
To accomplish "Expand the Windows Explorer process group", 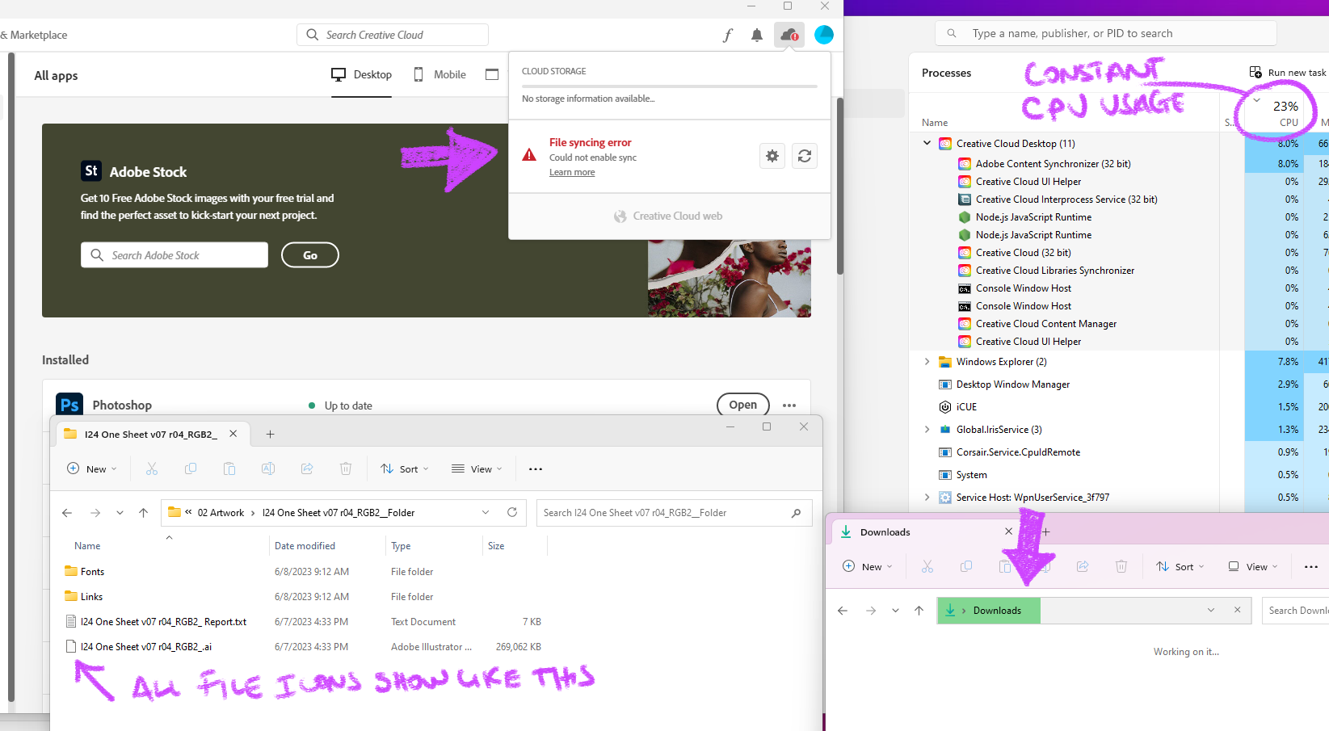I will [926, 361].
